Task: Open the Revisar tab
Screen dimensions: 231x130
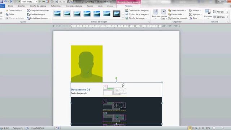Action: 90,6
